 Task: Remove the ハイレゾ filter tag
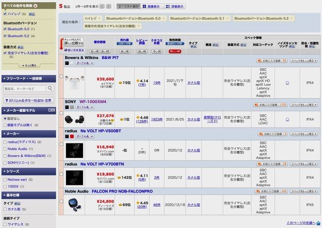[99, 19]
